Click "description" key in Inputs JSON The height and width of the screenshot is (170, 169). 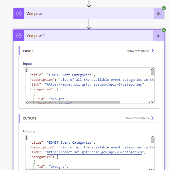pos(42,80)
